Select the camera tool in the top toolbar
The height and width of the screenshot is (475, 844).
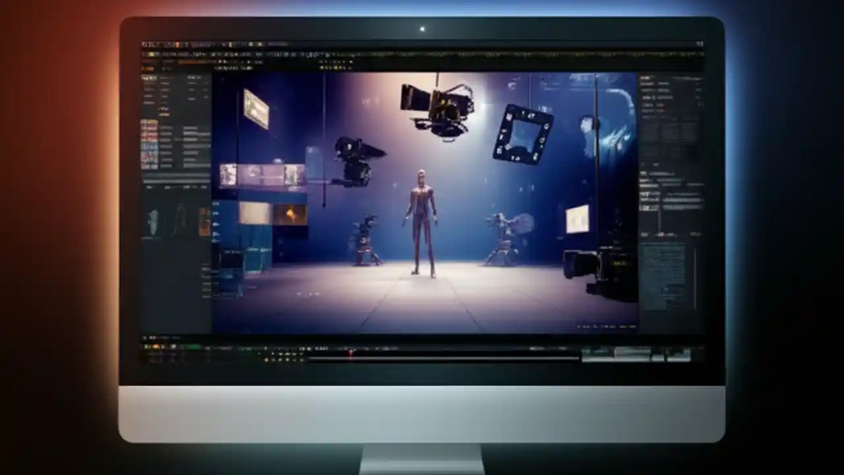[227, 55]
